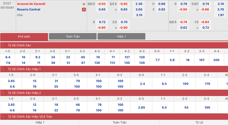
Task: Select first-half handicap odds 0.78
Action: pos(184,4)
